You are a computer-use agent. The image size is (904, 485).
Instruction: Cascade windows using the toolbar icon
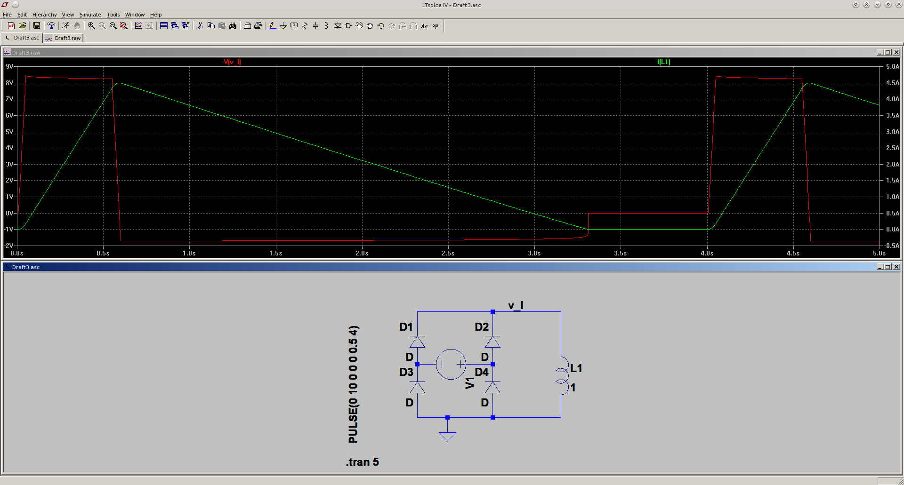point(175,26)
